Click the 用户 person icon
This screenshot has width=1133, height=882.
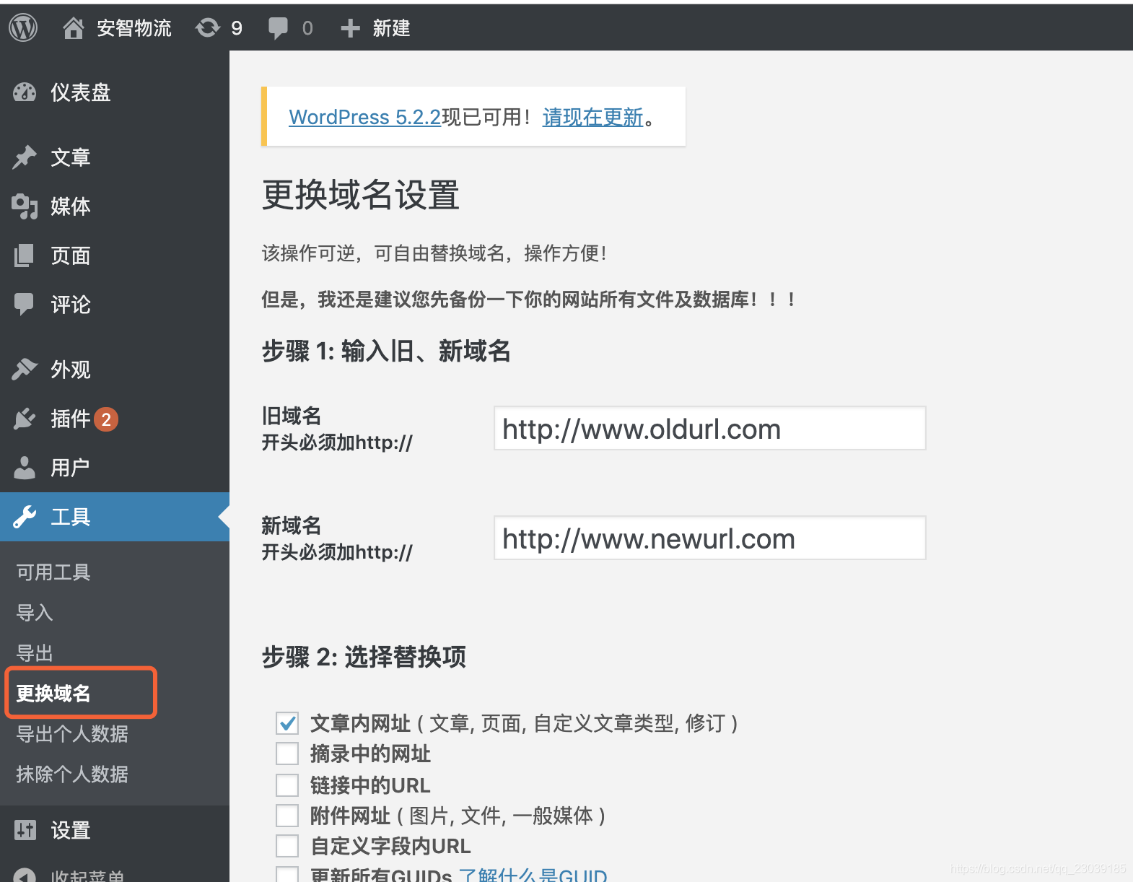pos(25,468)
